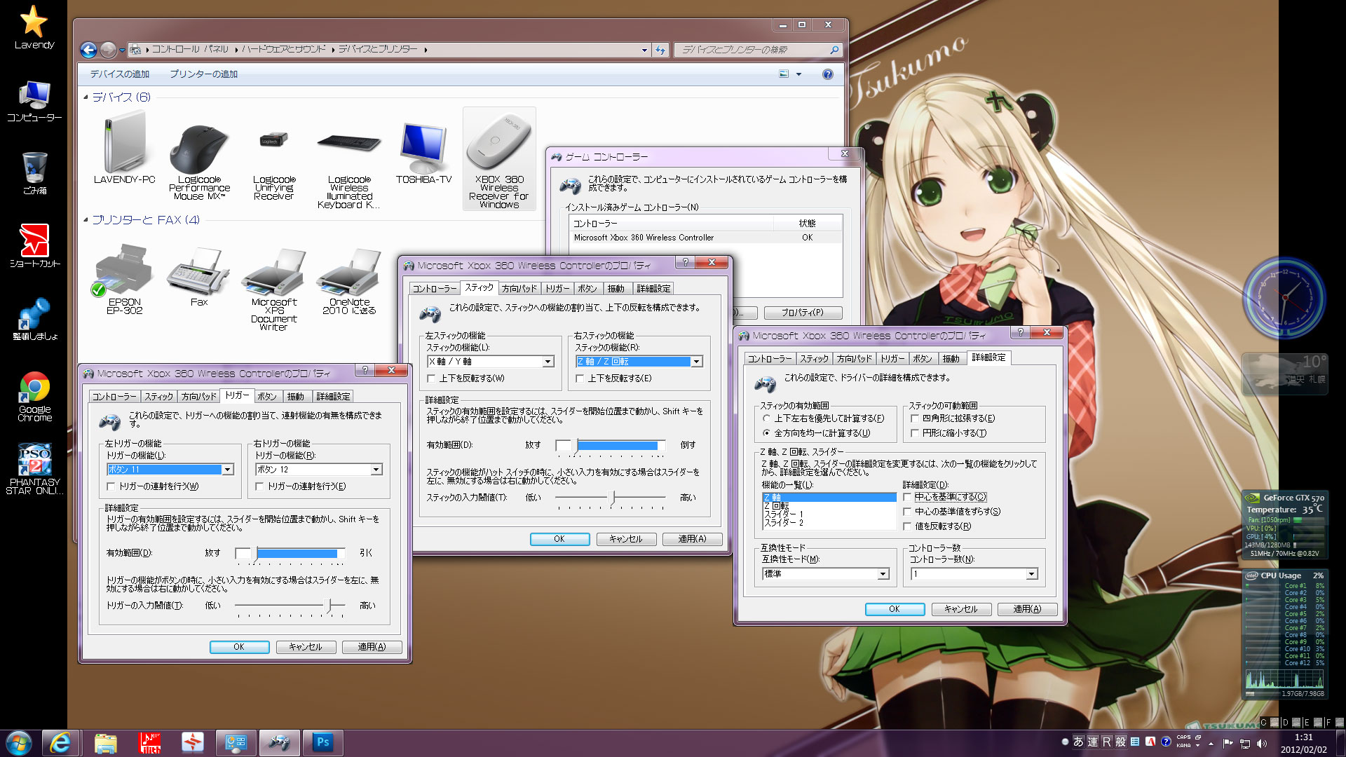Click OK in advanced settings dialog
The width and height of the screenshot is (1346, 757).
pos(895,609)
